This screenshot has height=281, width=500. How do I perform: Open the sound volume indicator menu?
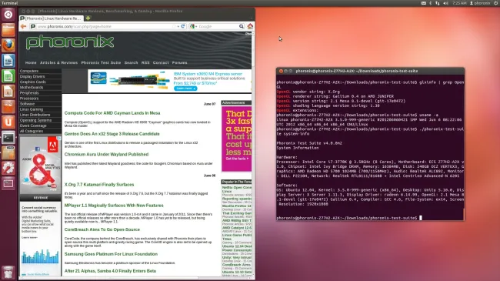click(x=446, y=3)
